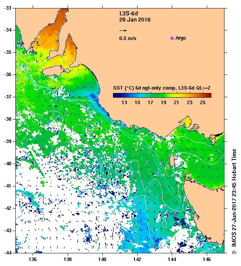Click the SST color bar legend
Viewport: 241px width, 266px height.
[162, 95]
